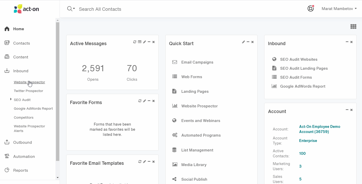Screen dimensions: 362x184
Task: Open List Management in Quick Start
Action: 197,150
